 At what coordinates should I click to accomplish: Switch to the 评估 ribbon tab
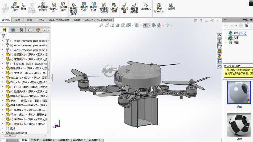click(x=41, y=20)
